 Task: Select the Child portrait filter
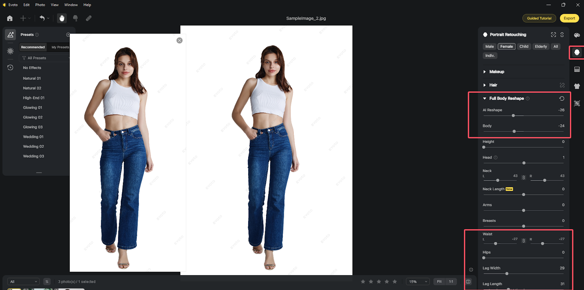pyautogui.click(x=524, y=47)
